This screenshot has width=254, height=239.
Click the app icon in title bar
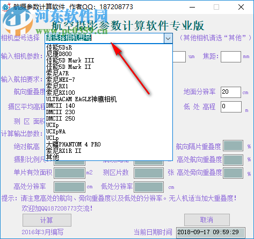coord(6,7)
